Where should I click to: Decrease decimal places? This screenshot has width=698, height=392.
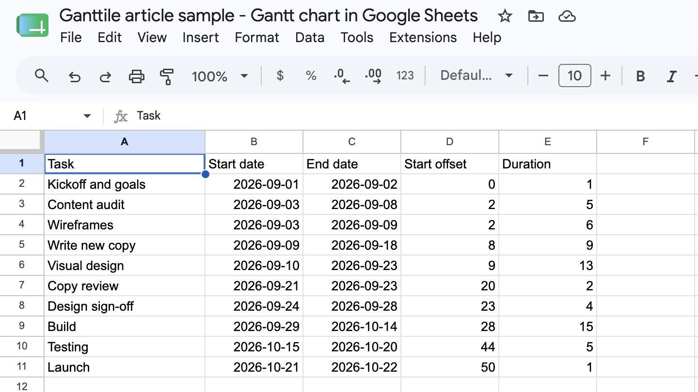342,76
